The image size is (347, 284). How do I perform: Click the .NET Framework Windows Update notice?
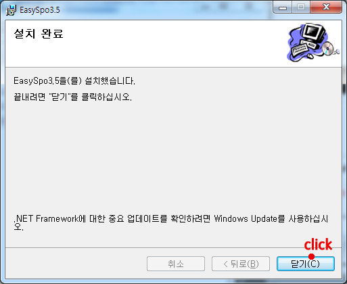[x=171, y=222]
